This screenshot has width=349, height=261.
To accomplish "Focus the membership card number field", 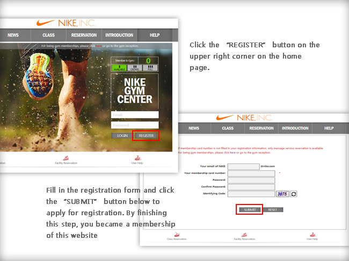I will pyautogui.click(x=251, y=173).
